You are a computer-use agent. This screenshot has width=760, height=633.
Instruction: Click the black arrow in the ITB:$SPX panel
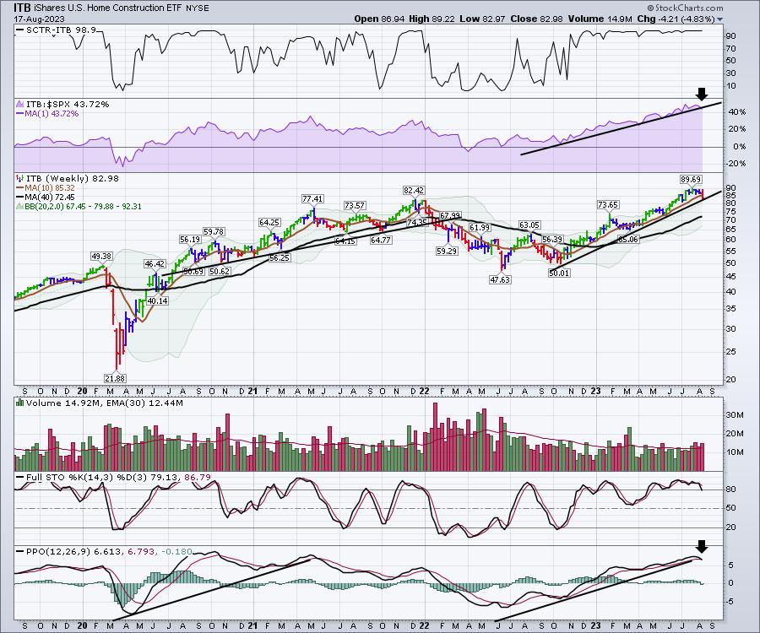699,95
